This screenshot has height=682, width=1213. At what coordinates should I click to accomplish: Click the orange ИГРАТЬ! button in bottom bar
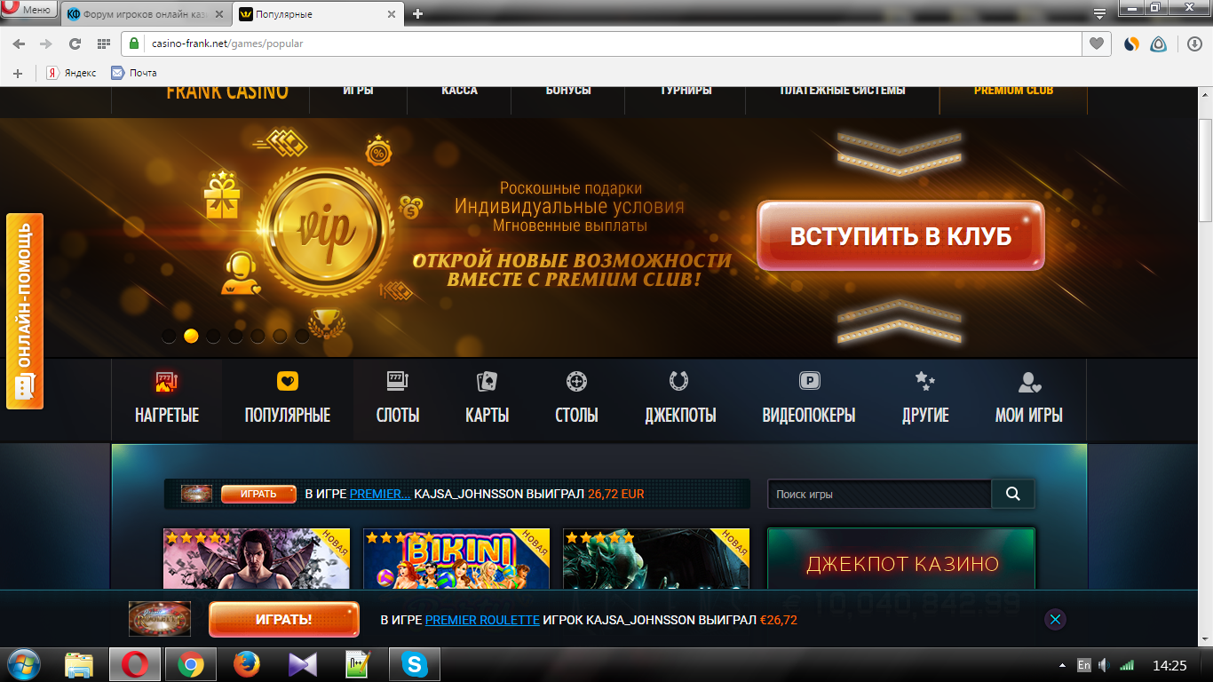tap(284, 620)
